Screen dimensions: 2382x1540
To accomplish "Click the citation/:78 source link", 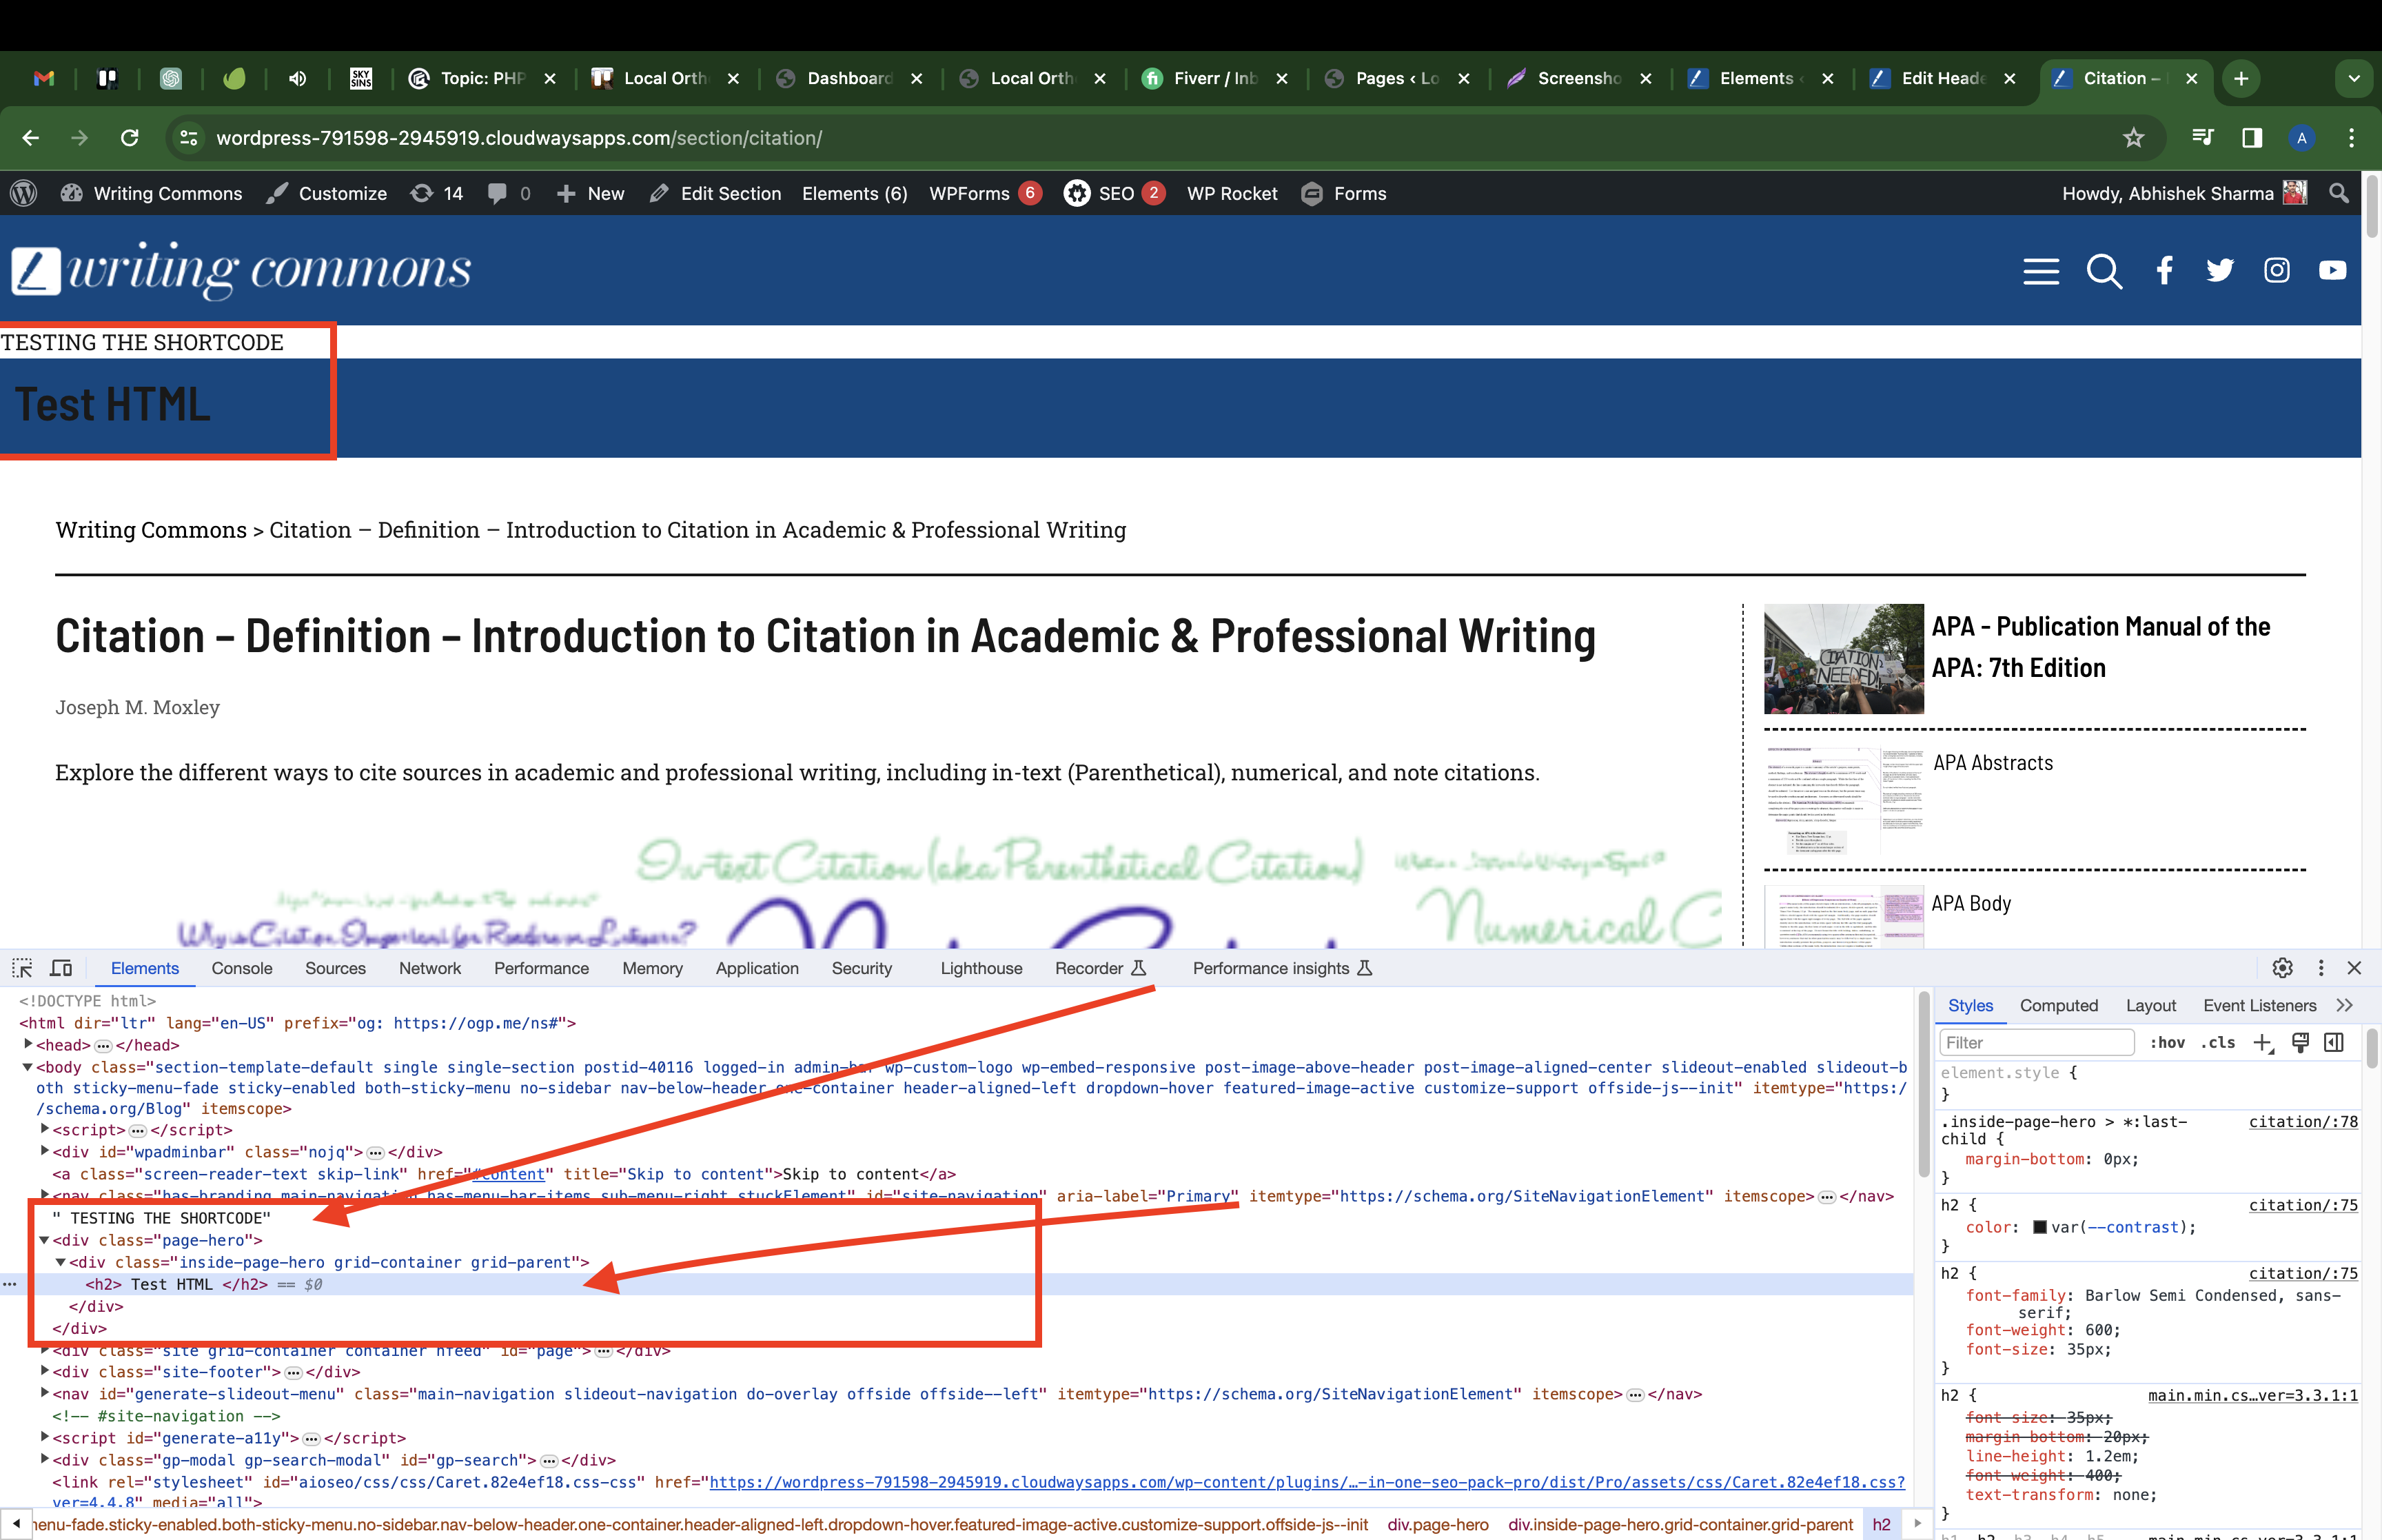I will 2303,1122.
